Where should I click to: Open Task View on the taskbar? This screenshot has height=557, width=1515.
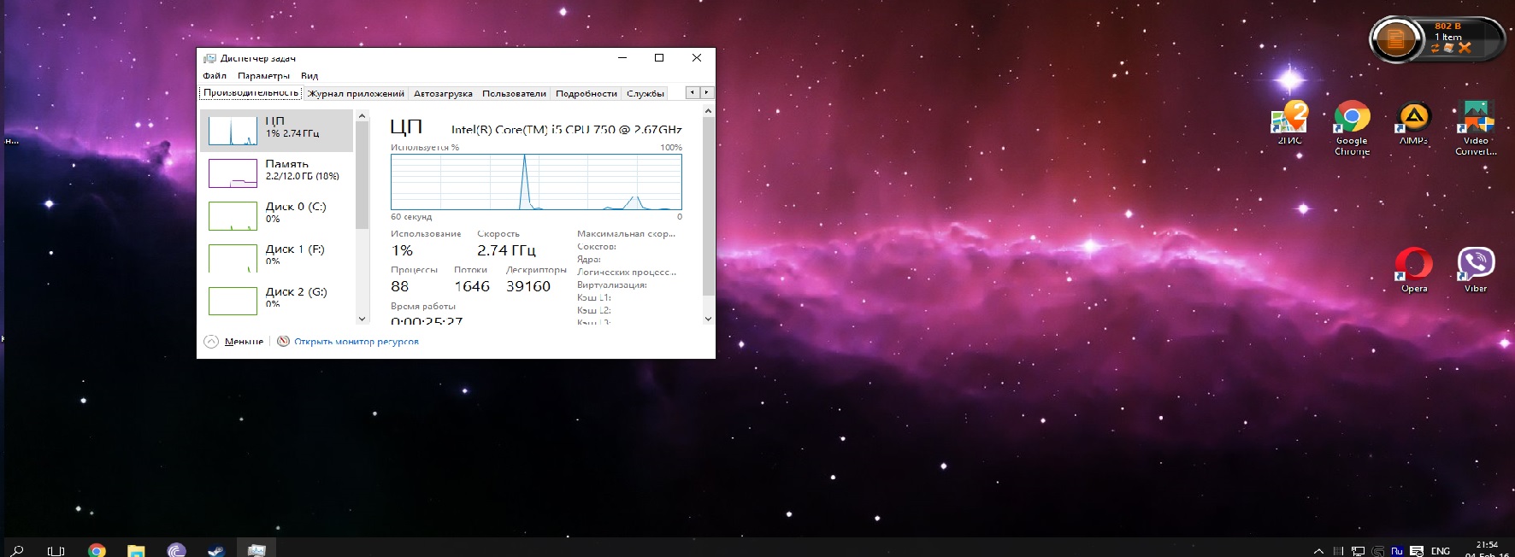pyautogui.click(x=56, y=550)
